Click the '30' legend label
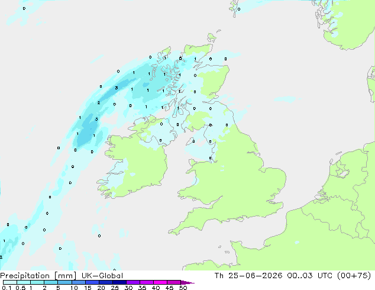Viewport: 375px width, 290px height. point(128,288)
